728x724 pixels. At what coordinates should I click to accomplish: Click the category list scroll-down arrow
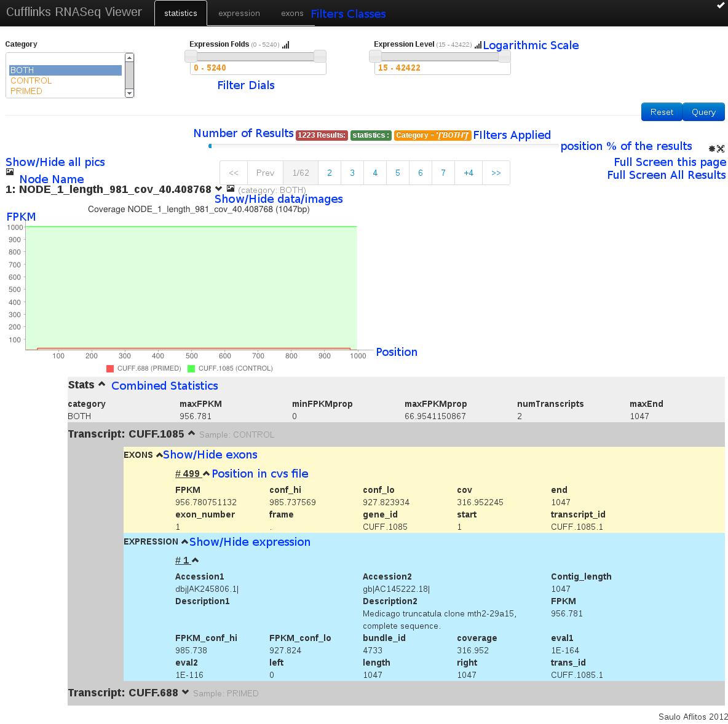[x=130, y=93]
